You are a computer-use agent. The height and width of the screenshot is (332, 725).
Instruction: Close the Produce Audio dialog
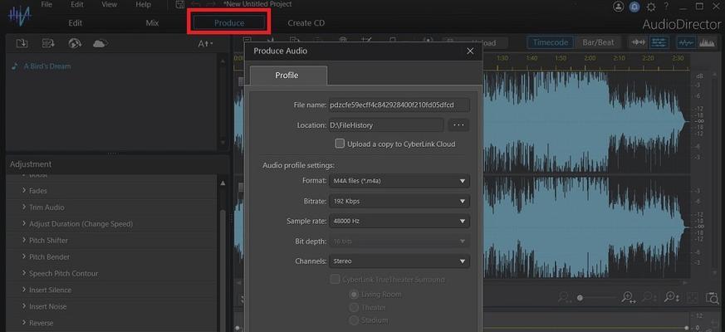470,51
